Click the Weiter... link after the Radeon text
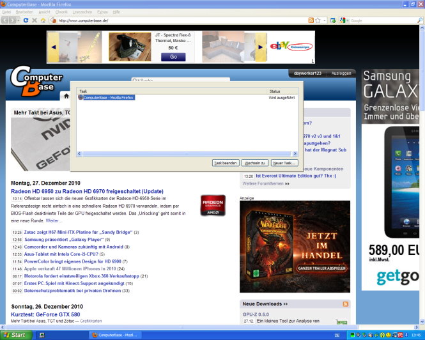This screenshot has height=340, width=425. (x=54, y=220)
